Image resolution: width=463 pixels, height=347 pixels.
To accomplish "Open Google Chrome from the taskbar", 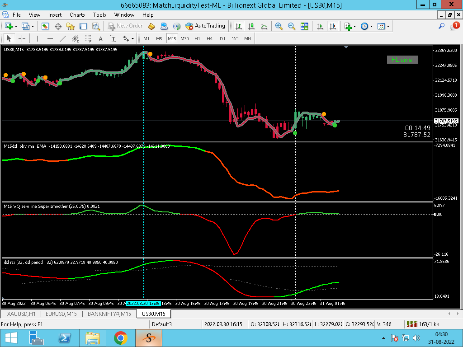I will pos(120,338).
